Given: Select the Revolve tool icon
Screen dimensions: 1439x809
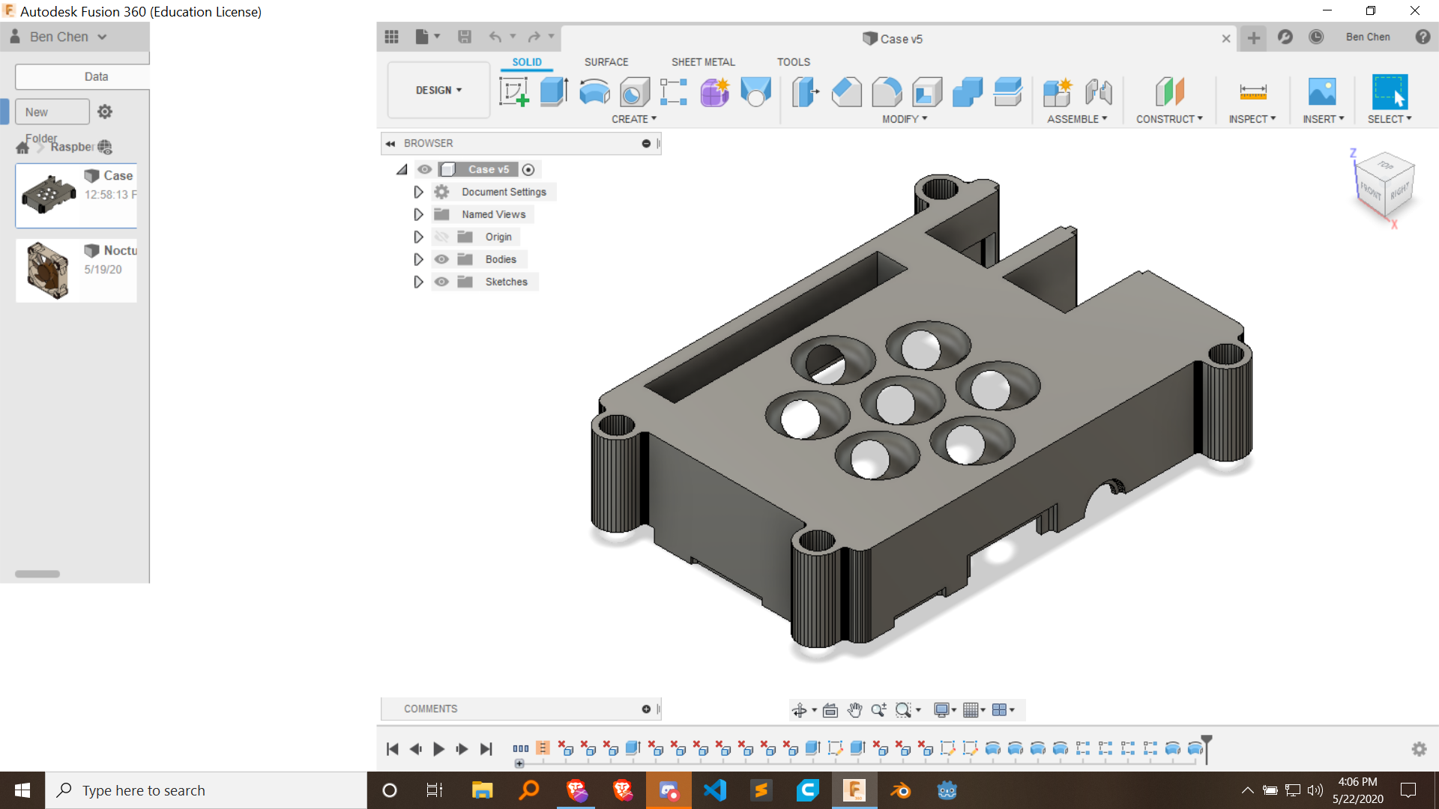Looking at the screenshot, I should [x=594, y=92].
